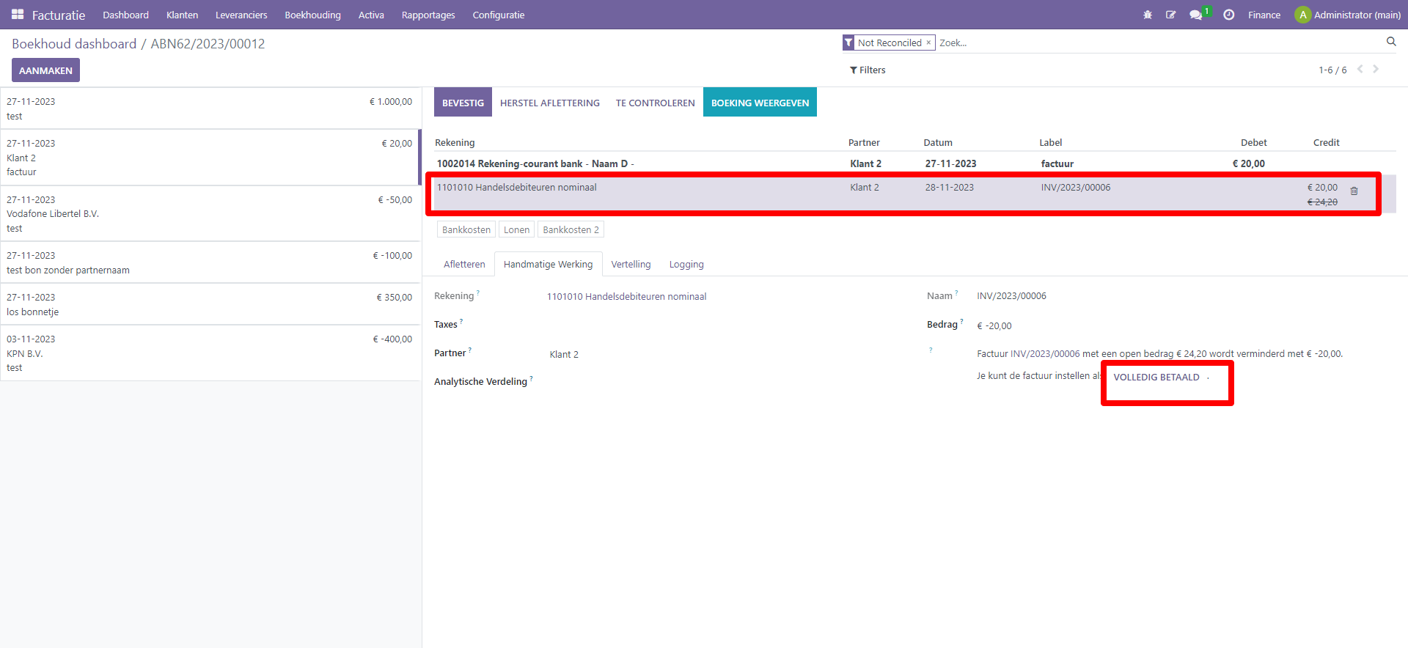
Task: Open the Rapportages menu
Action: 428,15
